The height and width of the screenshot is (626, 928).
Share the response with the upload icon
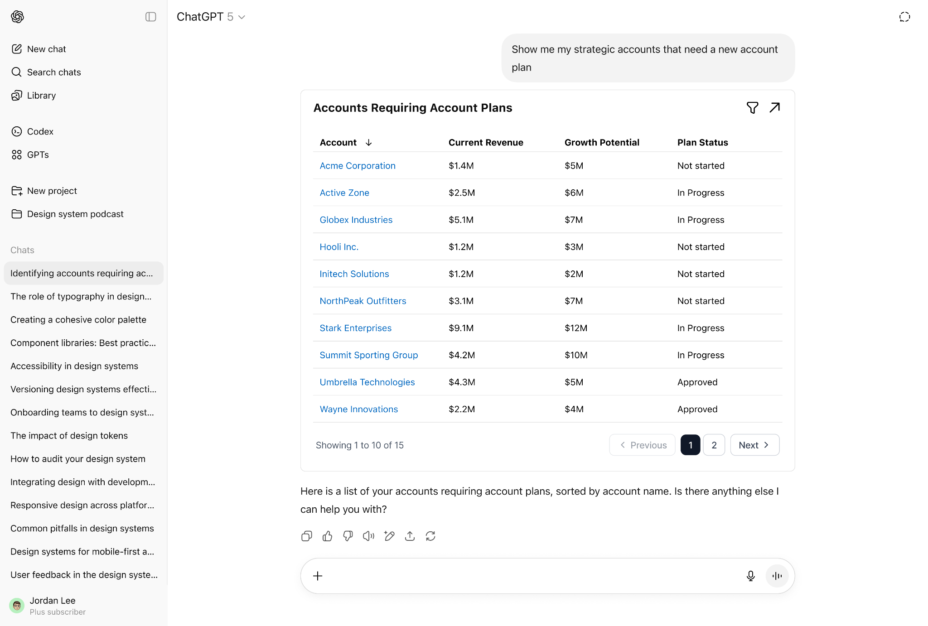click(410, 536)
